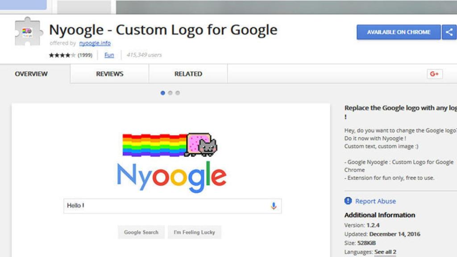Screen dimensions: 457x257
Task: Select the second carousel dot
Action: (x=170, y=93)
